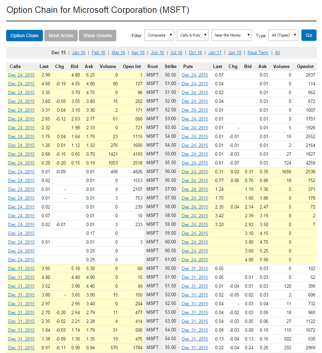The width and height of the screenshot is (322, 353).
Task: Select the Dec 31, 2015 put at strike 50.50
Action: (x=195, y=268)
